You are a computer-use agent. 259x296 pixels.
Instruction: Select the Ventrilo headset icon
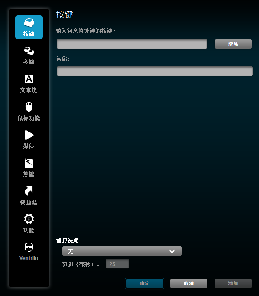[29, 247]
